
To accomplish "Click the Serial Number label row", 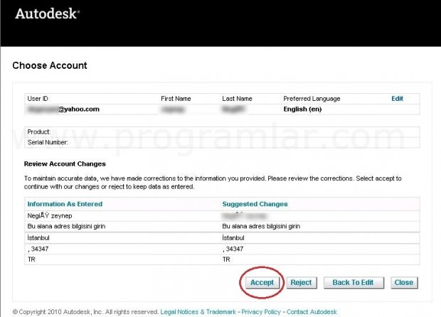I will pyautogui.click(x=222, y=142).
